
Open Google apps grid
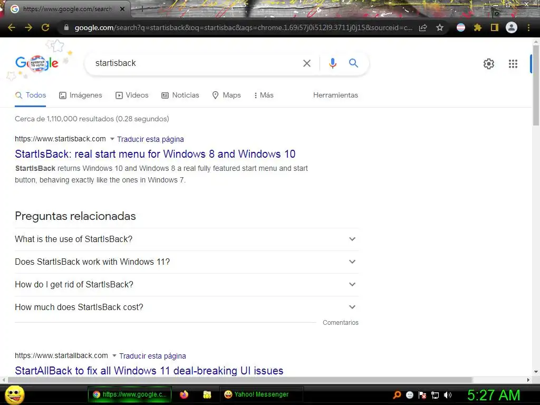pos(513,64)
